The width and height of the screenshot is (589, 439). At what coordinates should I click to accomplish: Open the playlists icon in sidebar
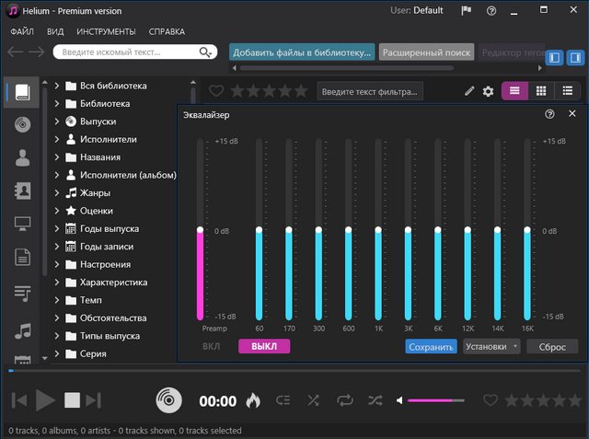(22, 293)
